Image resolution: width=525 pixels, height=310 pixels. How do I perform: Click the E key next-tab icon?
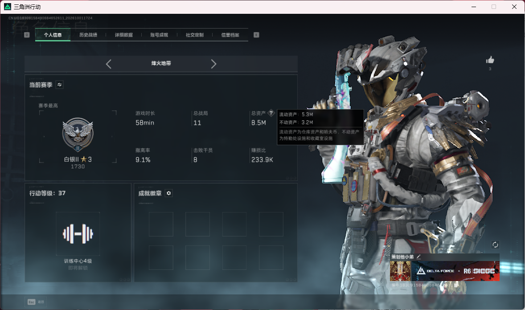pyautogui.click(x=256, y=35)
